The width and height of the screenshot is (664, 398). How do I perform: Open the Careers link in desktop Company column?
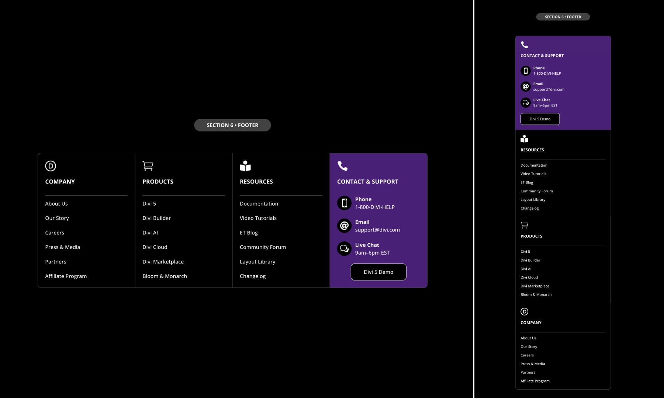55,233
